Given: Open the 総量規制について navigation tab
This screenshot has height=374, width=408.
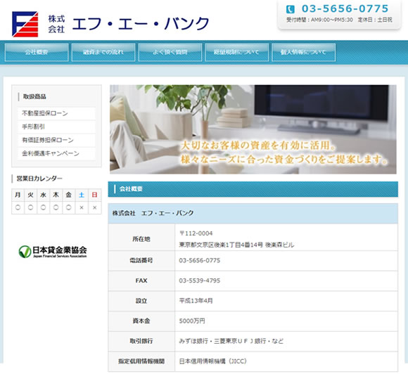Looking at the screenshot, I should pos(237,52).
